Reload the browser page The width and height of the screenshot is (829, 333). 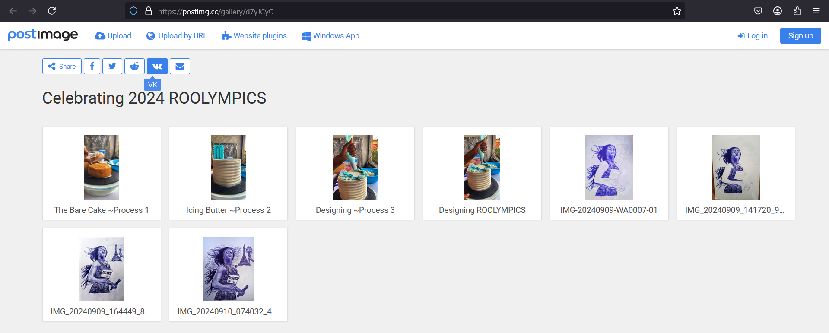pyautogui.click(x=52, y=11)
